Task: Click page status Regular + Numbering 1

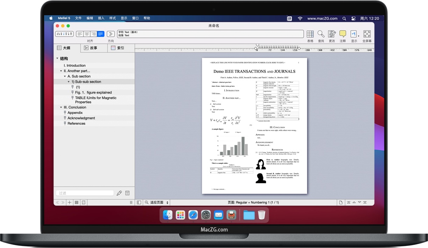Action: pos(253,203)
